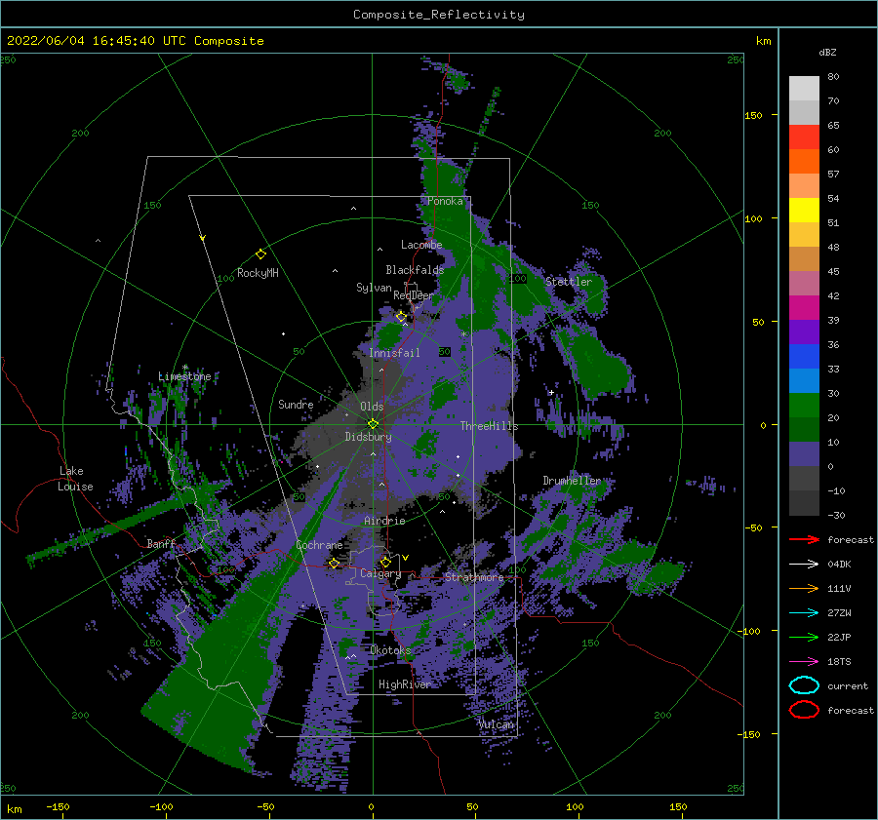
Task: Click the -150 tick on bottom axis
Action: [x=58, y=806]
